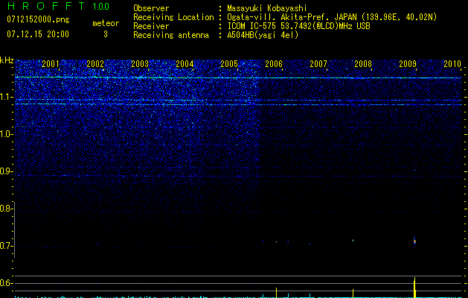This screenshot has width=468, height=298.
Task: Click the 1.1 kHz frequency label
Action: (x=6, y=97)
